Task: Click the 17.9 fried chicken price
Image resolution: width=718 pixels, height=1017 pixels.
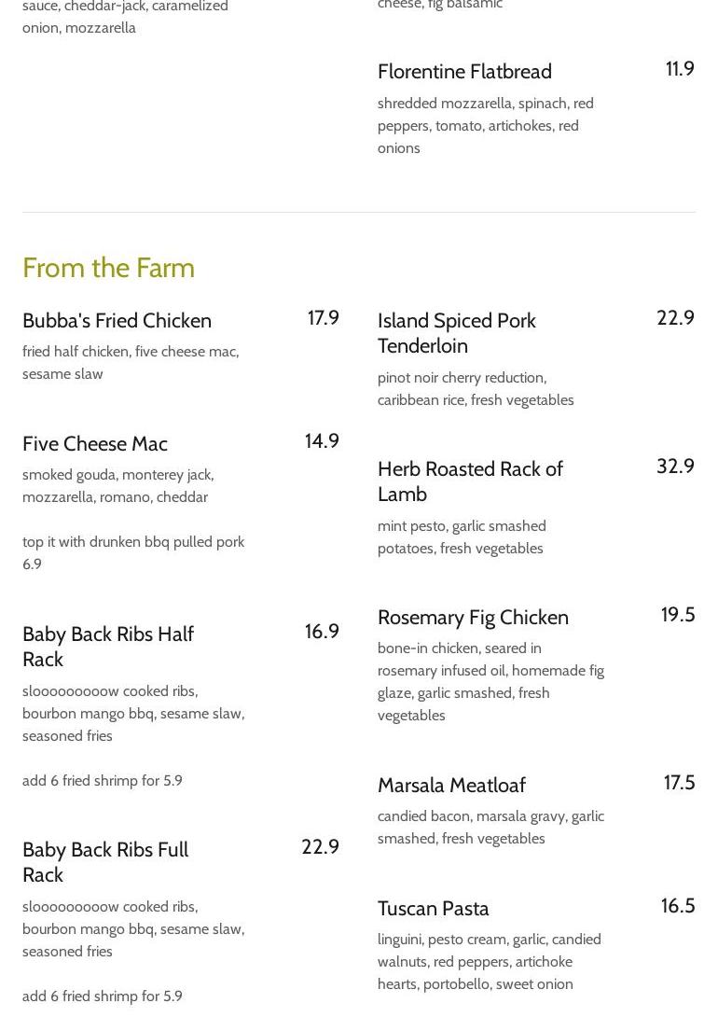Action: pos(323,318)
